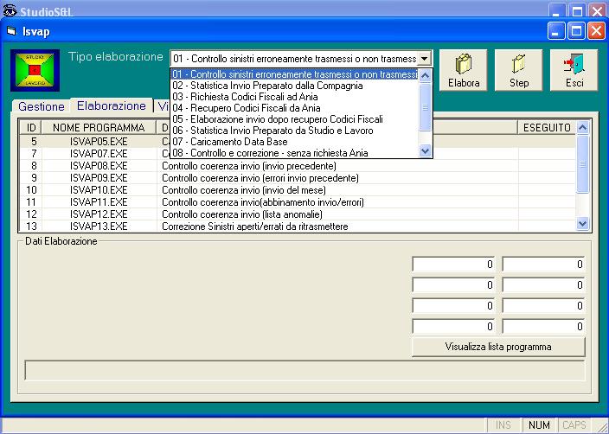609x434 pixels.
Task: Click 'Controllo coerenza invio (lista anomalie)'
Action: [242, 214]
